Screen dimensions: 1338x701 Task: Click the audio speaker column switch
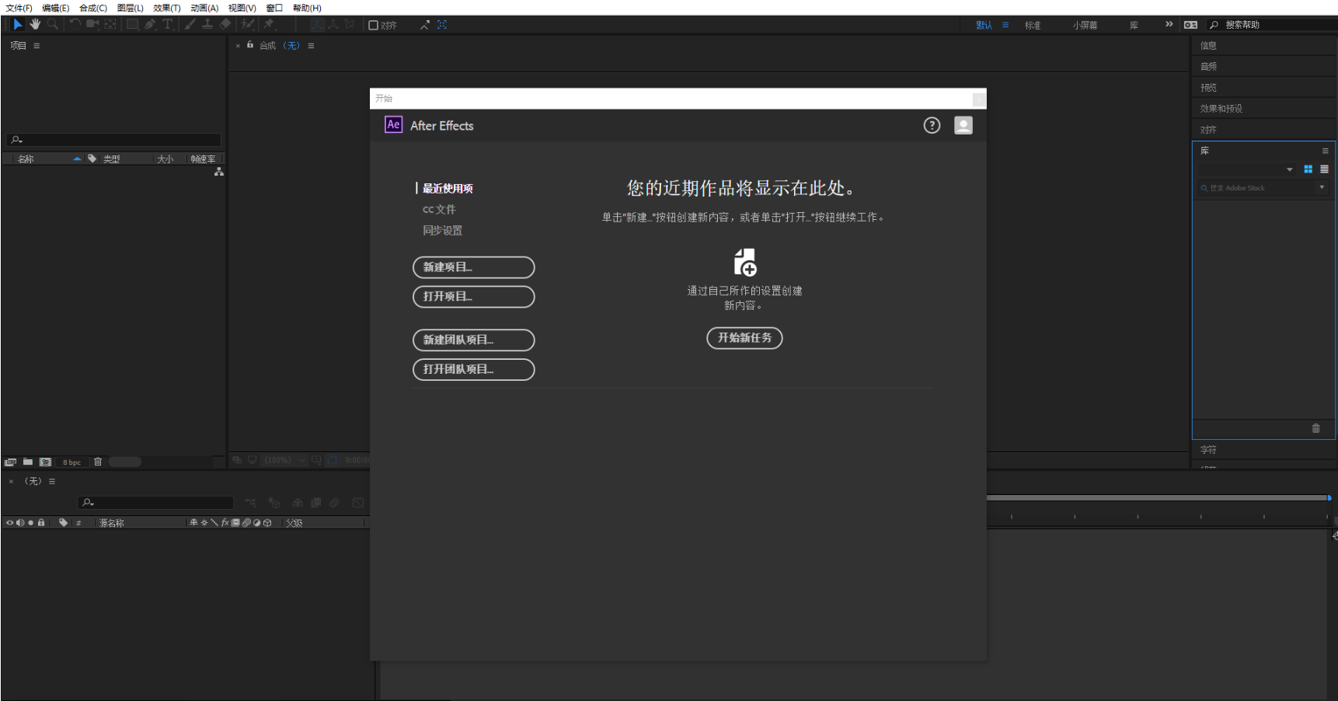20,523
